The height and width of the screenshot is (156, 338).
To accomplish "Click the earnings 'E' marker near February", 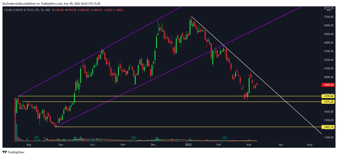I will point(225,138).
